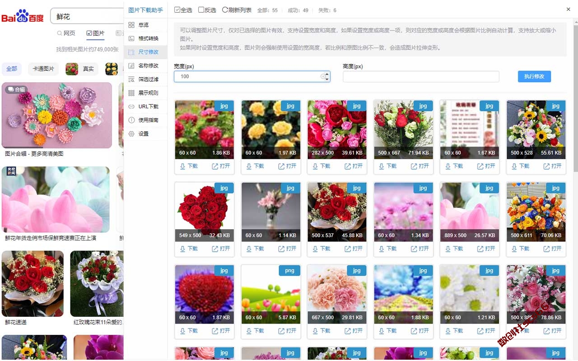
Task: Select the 全部 filter on Baidu
Action: pos(12,69)
